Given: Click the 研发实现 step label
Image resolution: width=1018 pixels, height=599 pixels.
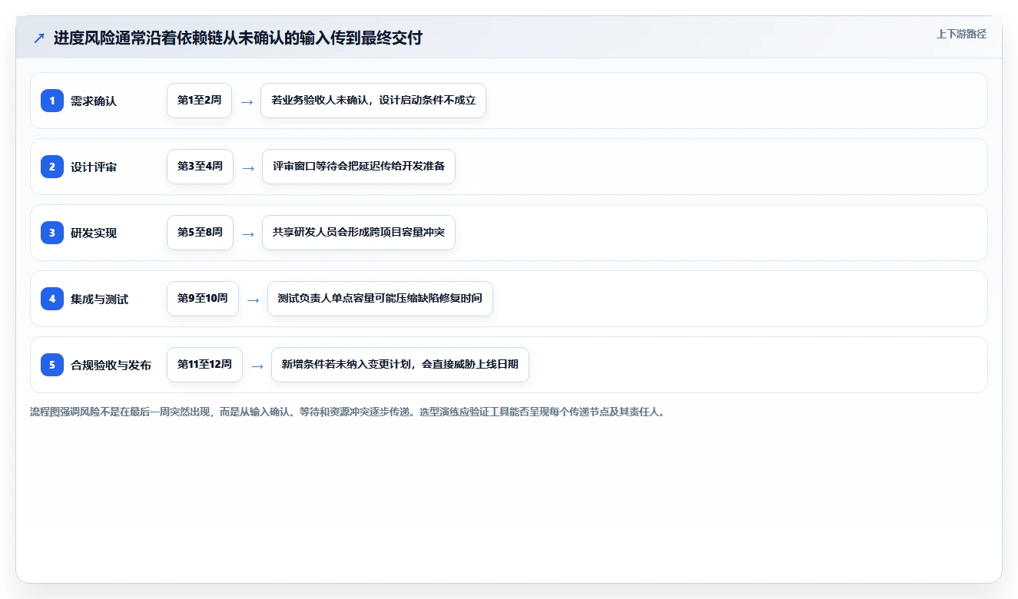Looking at the screenshot, I should 94,233.
